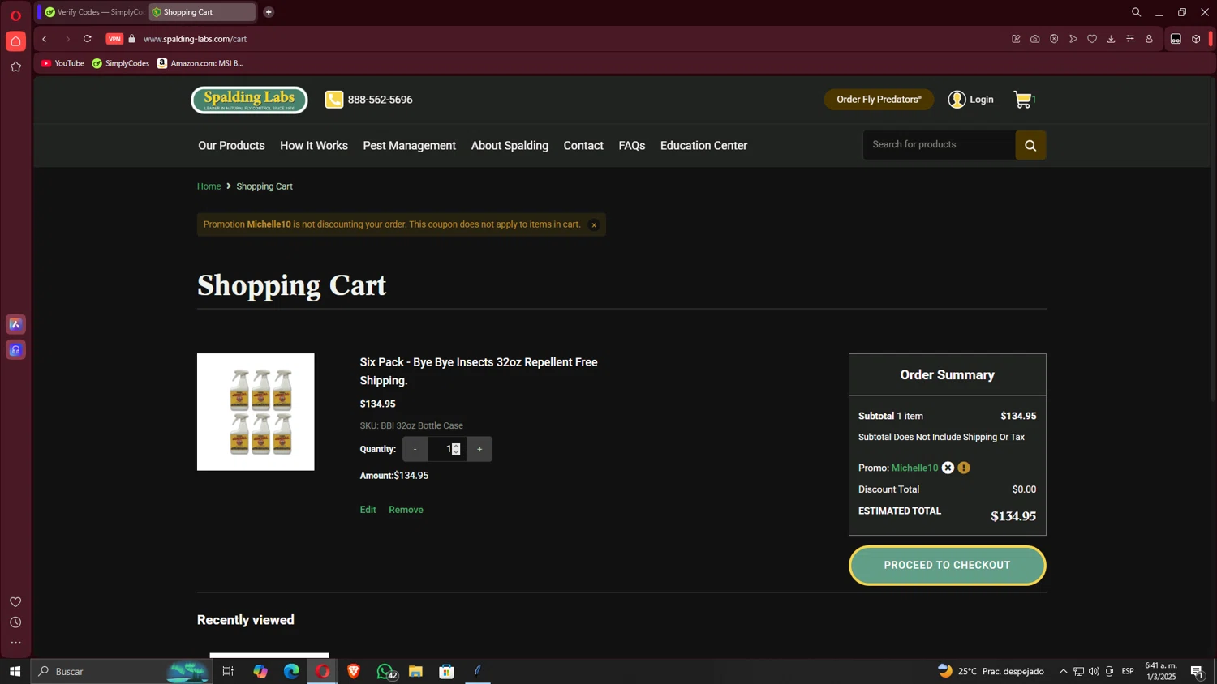Open the YouTube bookmark
This screenshot has width=1217, height=684.
pos(62,63)
